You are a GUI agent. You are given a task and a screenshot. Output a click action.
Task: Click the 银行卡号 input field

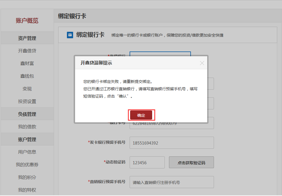pos(172,126)
